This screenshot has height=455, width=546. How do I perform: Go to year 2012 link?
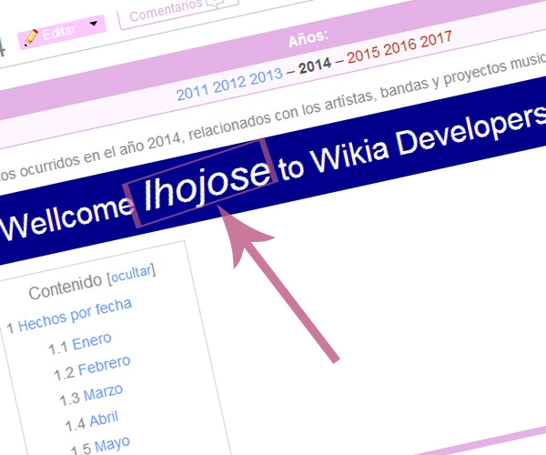[228, 84]
